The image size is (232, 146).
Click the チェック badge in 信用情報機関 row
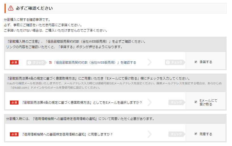click(x=177, y=134)
